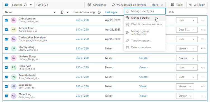The width and height of the screenshot is (210, 102).
Task: Click the Table view button
Action: (x=177, y=5)
